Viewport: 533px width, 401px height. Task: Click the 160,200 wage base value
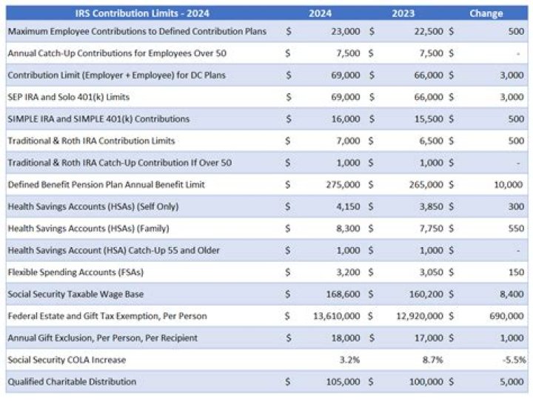coord(426,294)
